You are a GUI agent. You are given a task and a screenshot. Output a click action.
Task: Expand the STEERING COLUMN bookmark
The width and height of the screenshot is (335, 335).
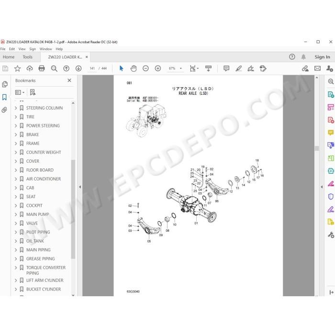(x=16, y=108)
